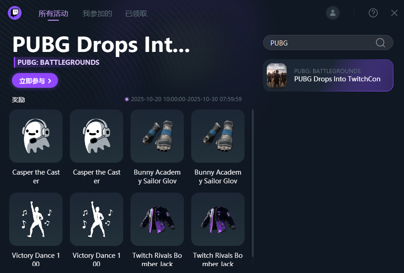Open the user account profile icon
This screenshot has width=404, height=273.
pyautogui.click(x=333, y=13)
